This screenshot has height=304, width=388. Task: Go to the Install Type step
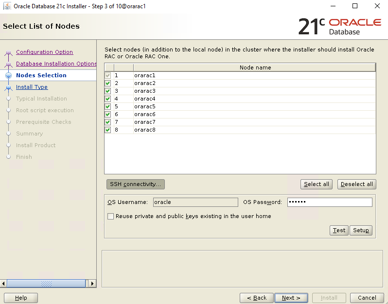(x=32, y=87)
